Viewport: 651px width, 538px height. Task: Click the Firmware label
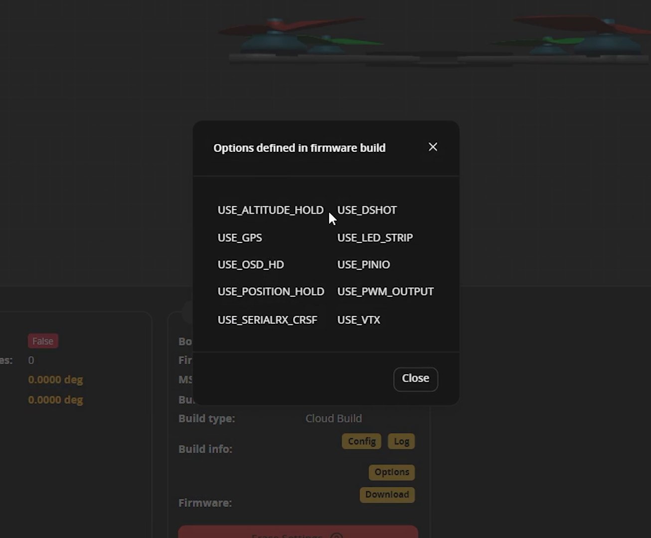[x=205, y=503]
